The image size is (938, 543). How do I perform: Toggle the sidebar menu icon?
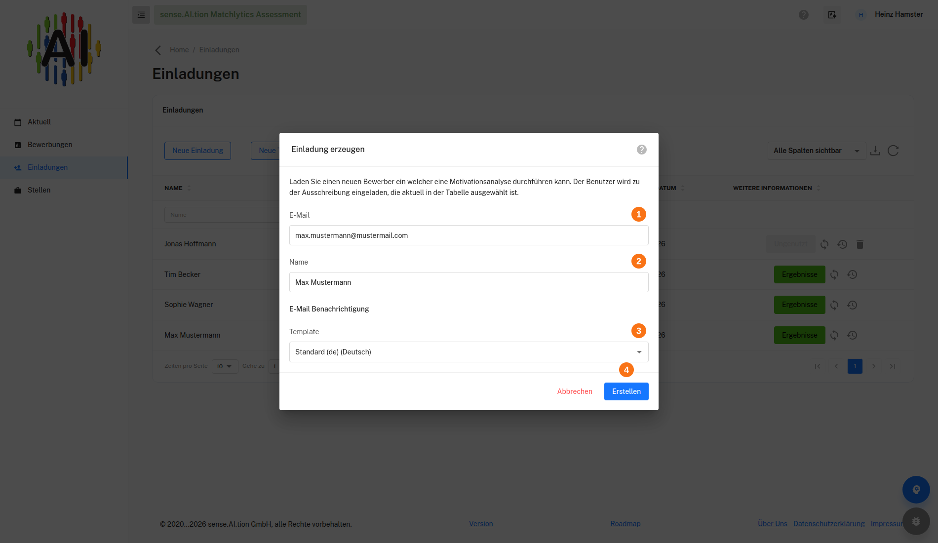point(141,15)
